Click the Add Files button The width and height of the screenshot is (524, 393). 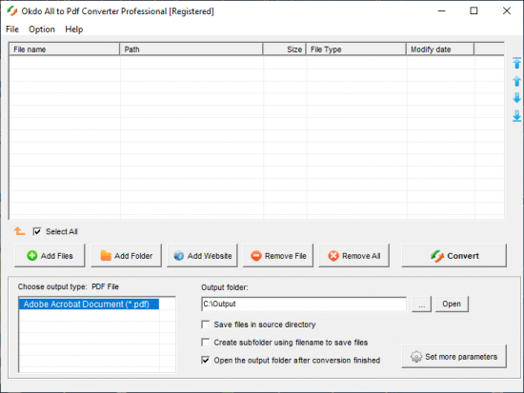point(50,256)
